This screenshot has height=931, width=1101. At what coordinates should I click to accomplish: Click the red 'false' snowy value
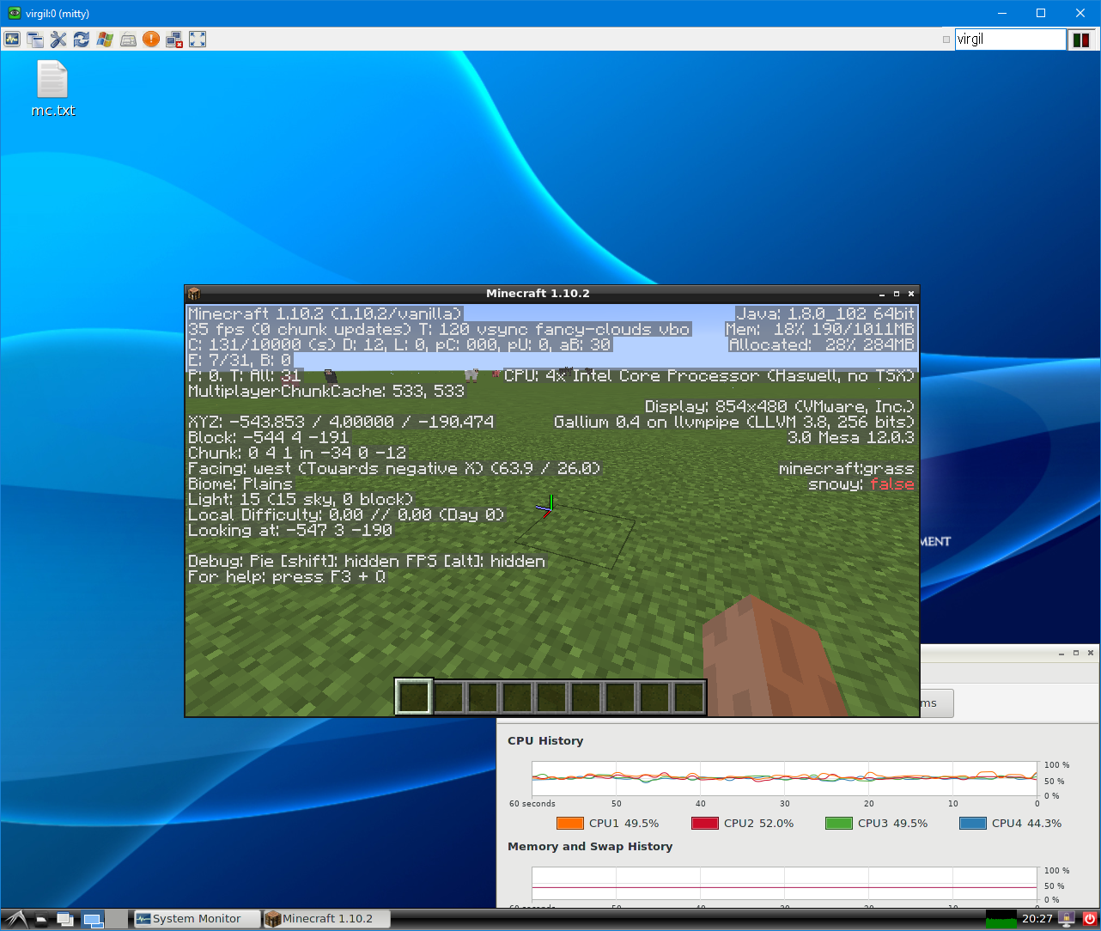coord(891,484)
